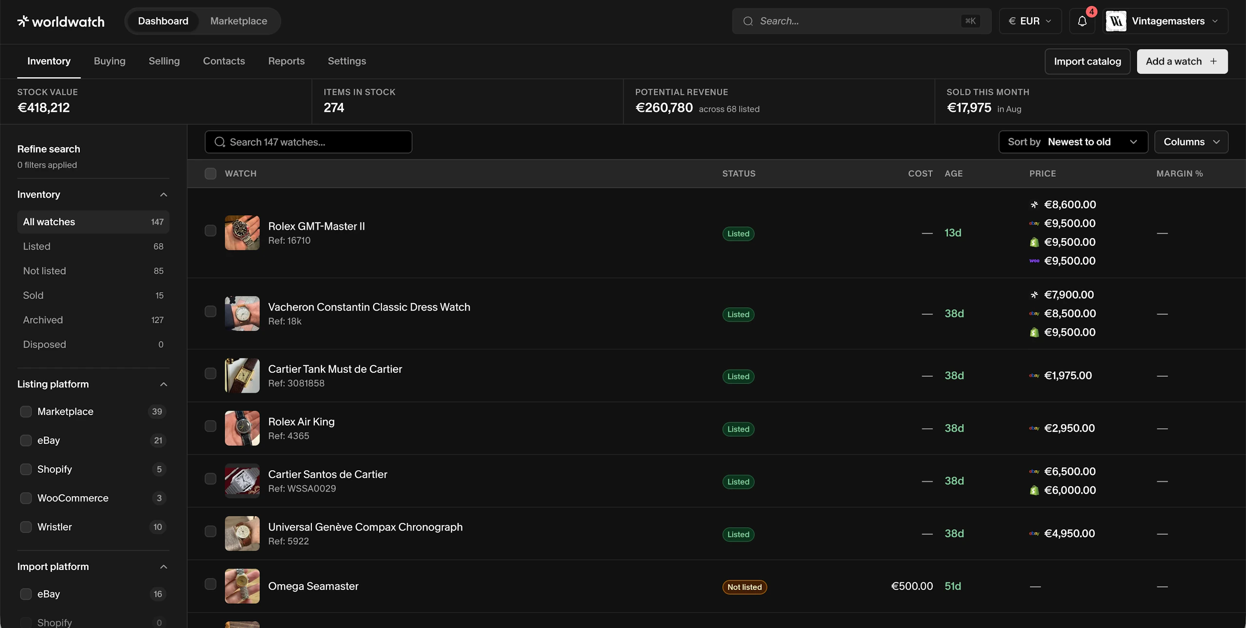Click the Shopify icon on the Rolex GMT-Master II row
This screenshot has width=1246, height=628.
click(x=1034, y=242)
